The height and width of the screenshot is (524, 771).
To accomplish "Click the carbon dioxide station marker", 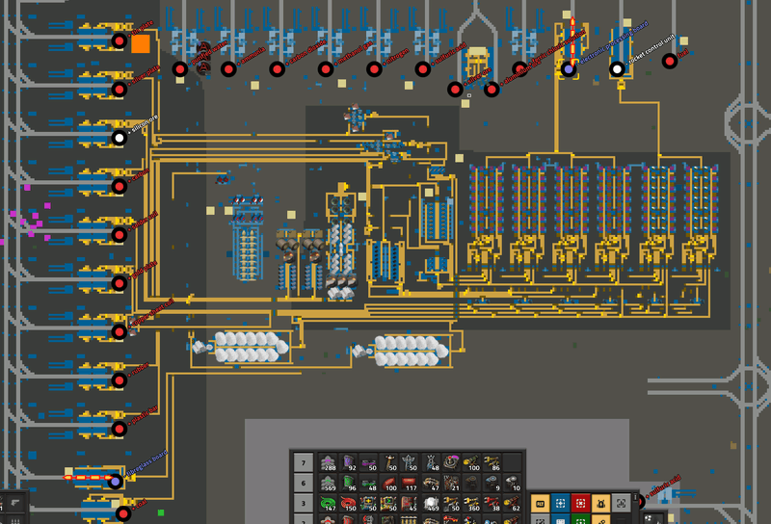I will (x=277, y=69).
